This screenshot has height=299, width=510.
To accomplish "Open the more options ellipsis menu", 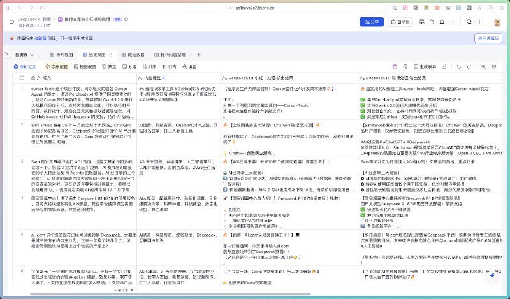I will coord(451,22).
